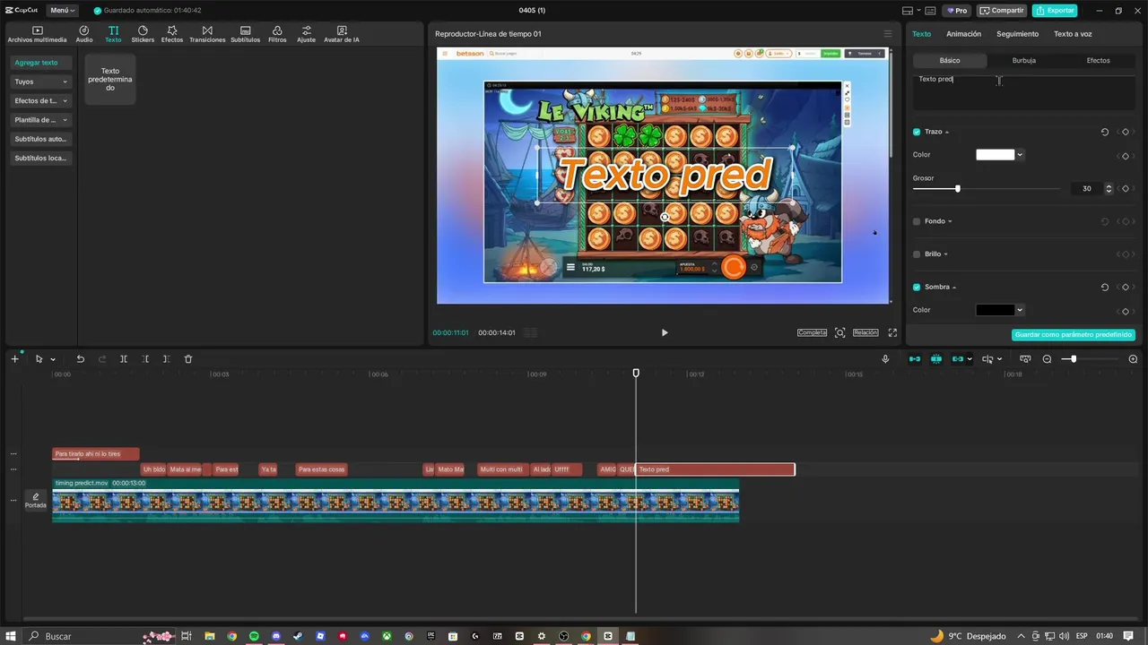Open the Subtítulos panel
Image resolution: width=1148 pixels, height=645 pixels.
coord(245,34)
